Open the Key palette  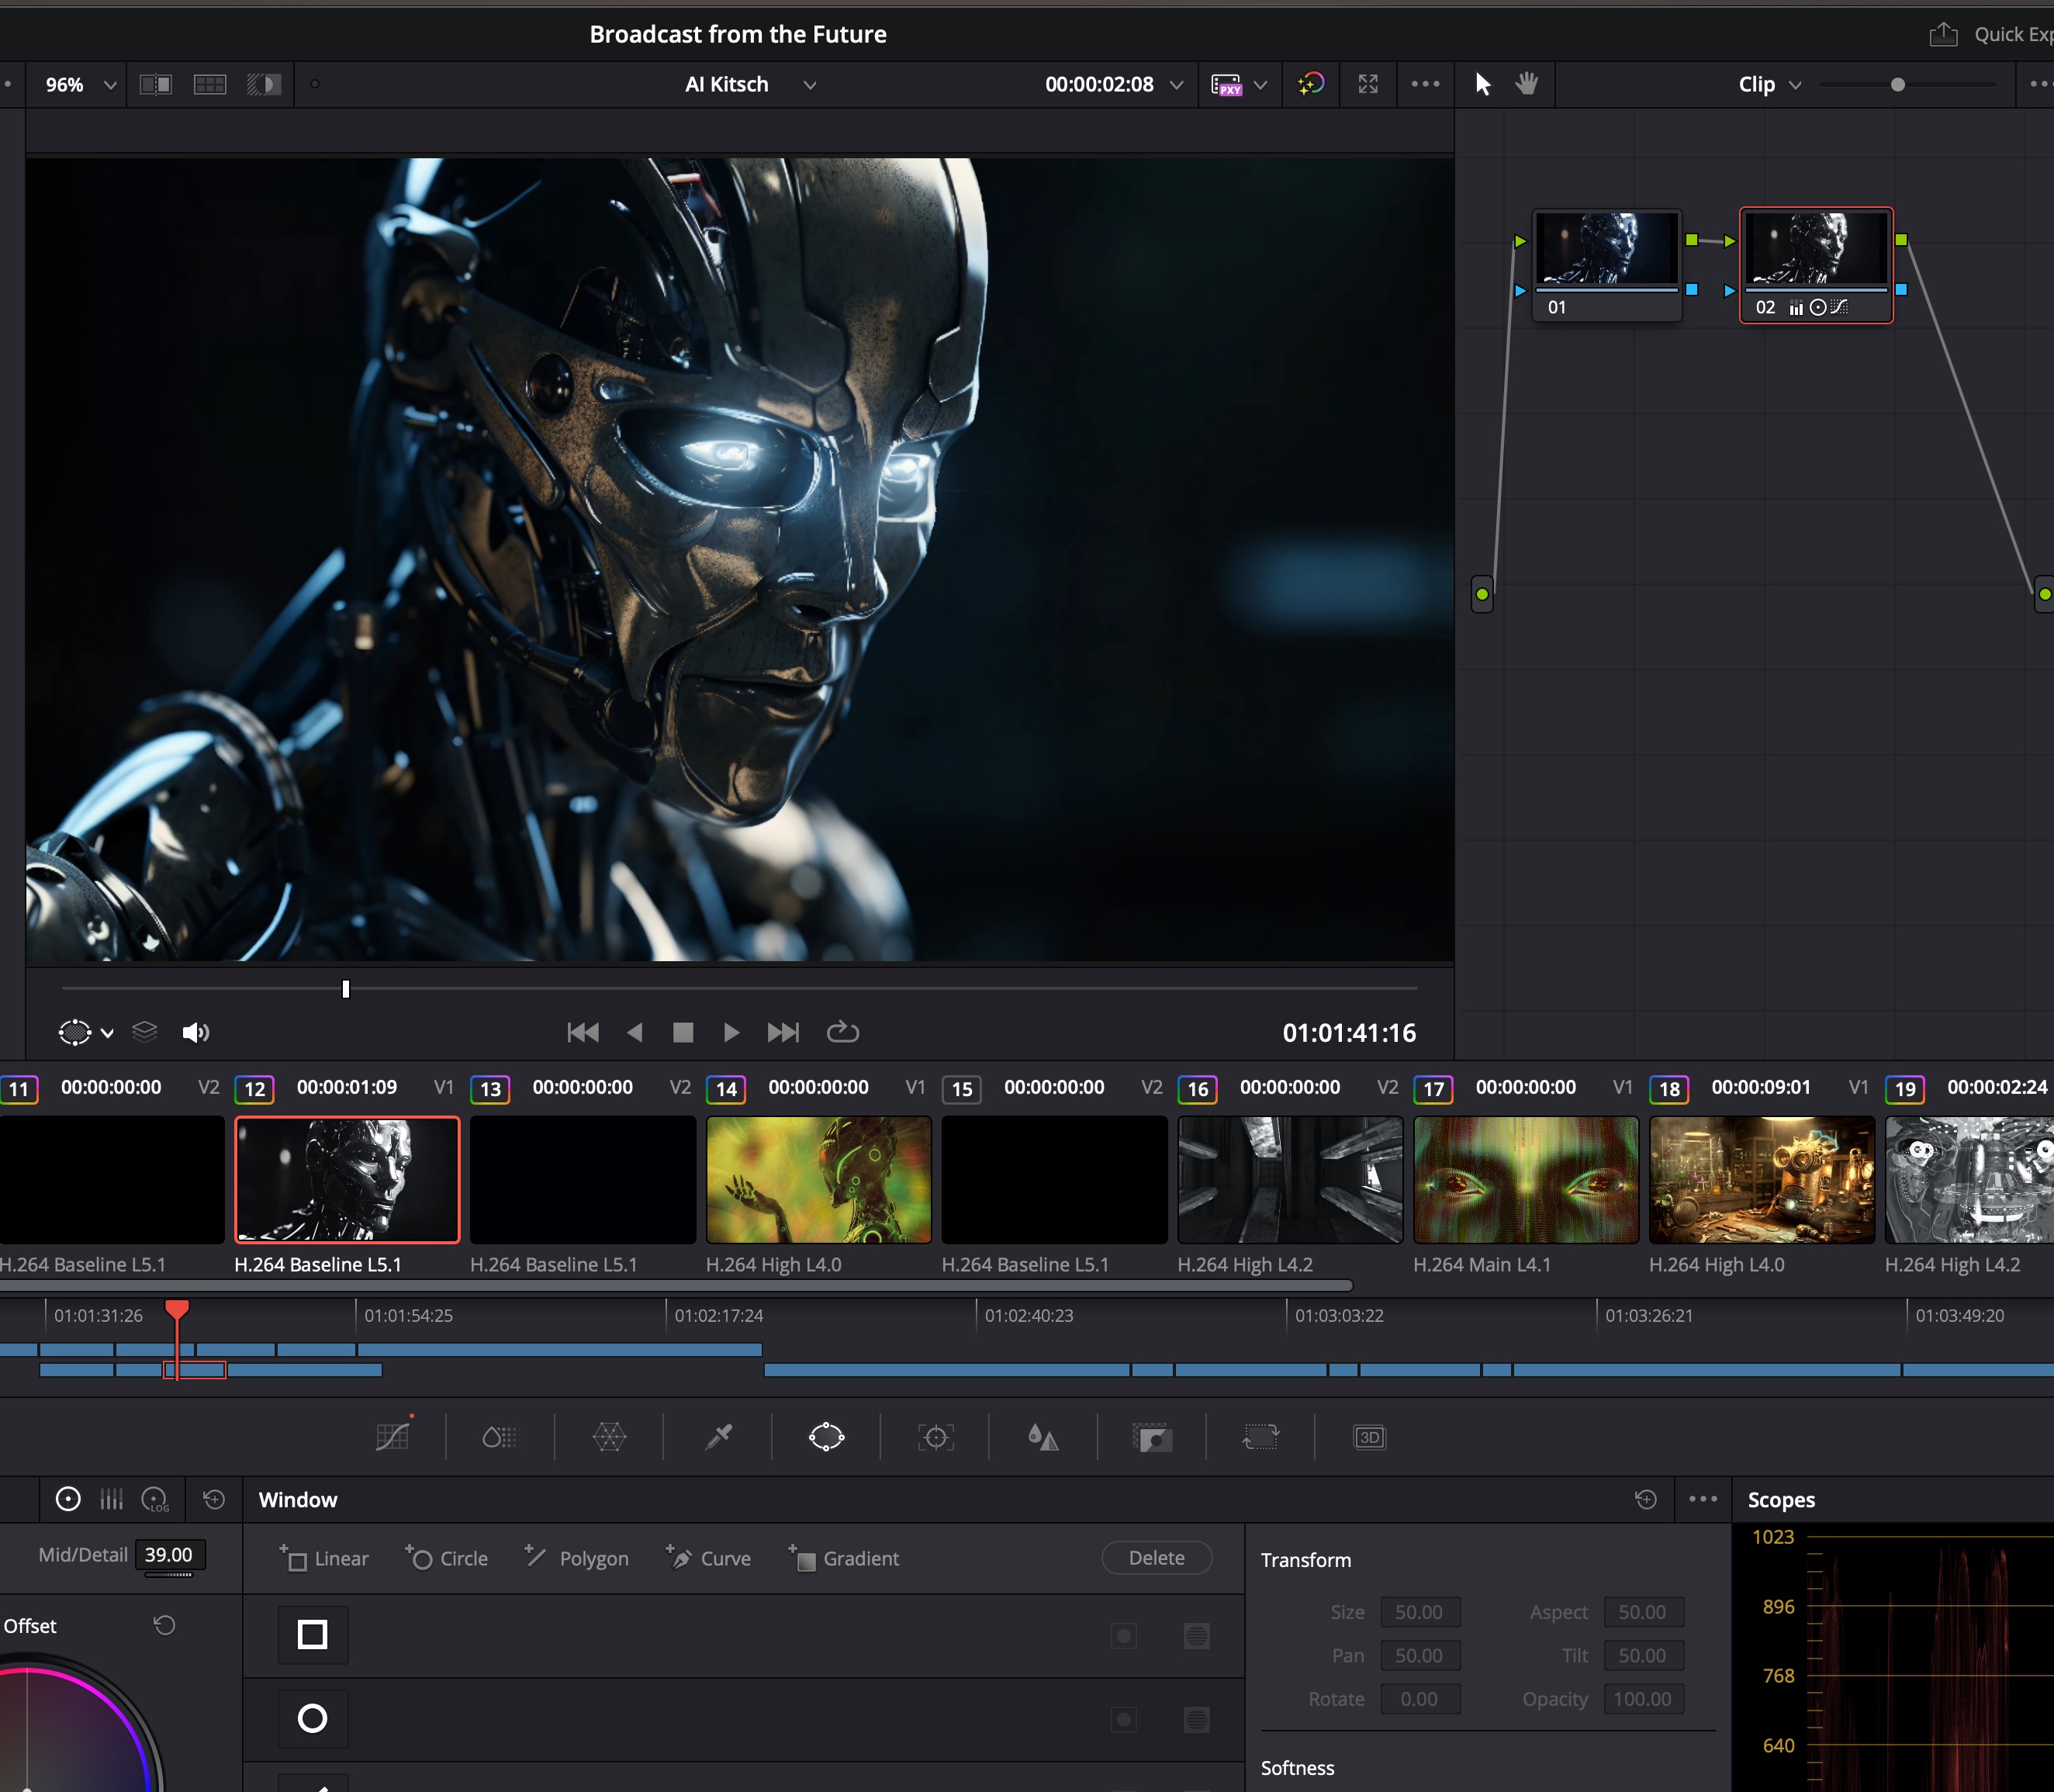tap(1152, 1437)
